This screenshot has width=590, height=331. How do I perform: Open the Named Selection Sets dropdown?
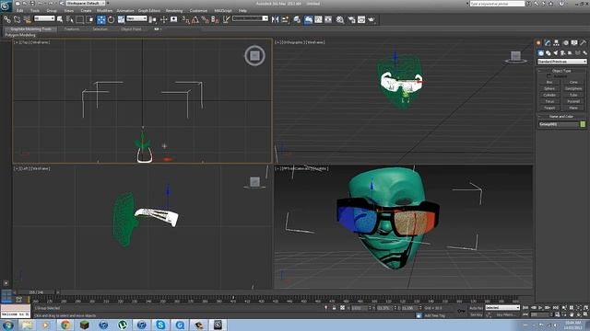coord(250,18)
